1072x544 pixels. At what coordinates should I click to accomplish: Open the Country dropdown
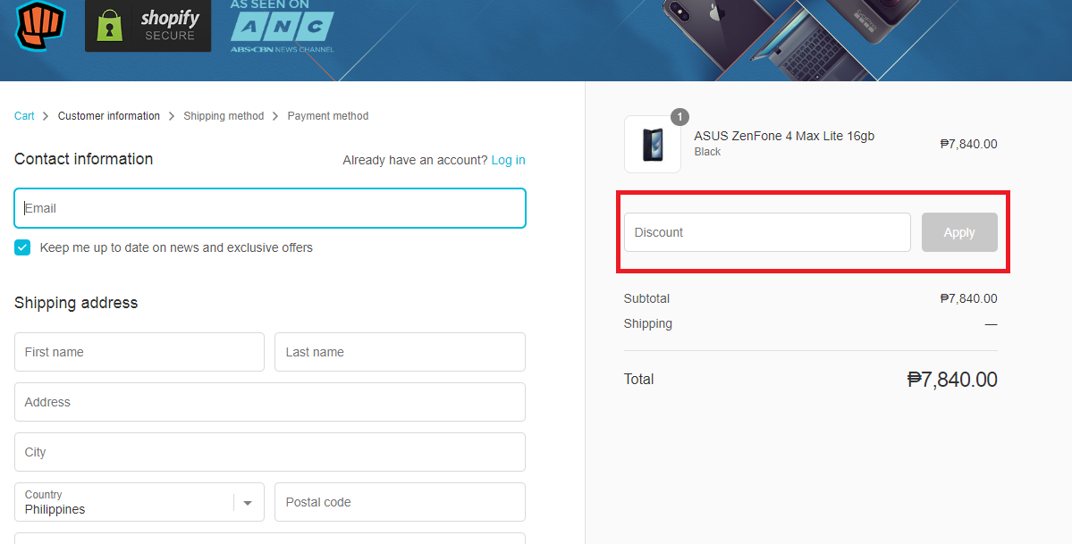[x=139, y=502]
